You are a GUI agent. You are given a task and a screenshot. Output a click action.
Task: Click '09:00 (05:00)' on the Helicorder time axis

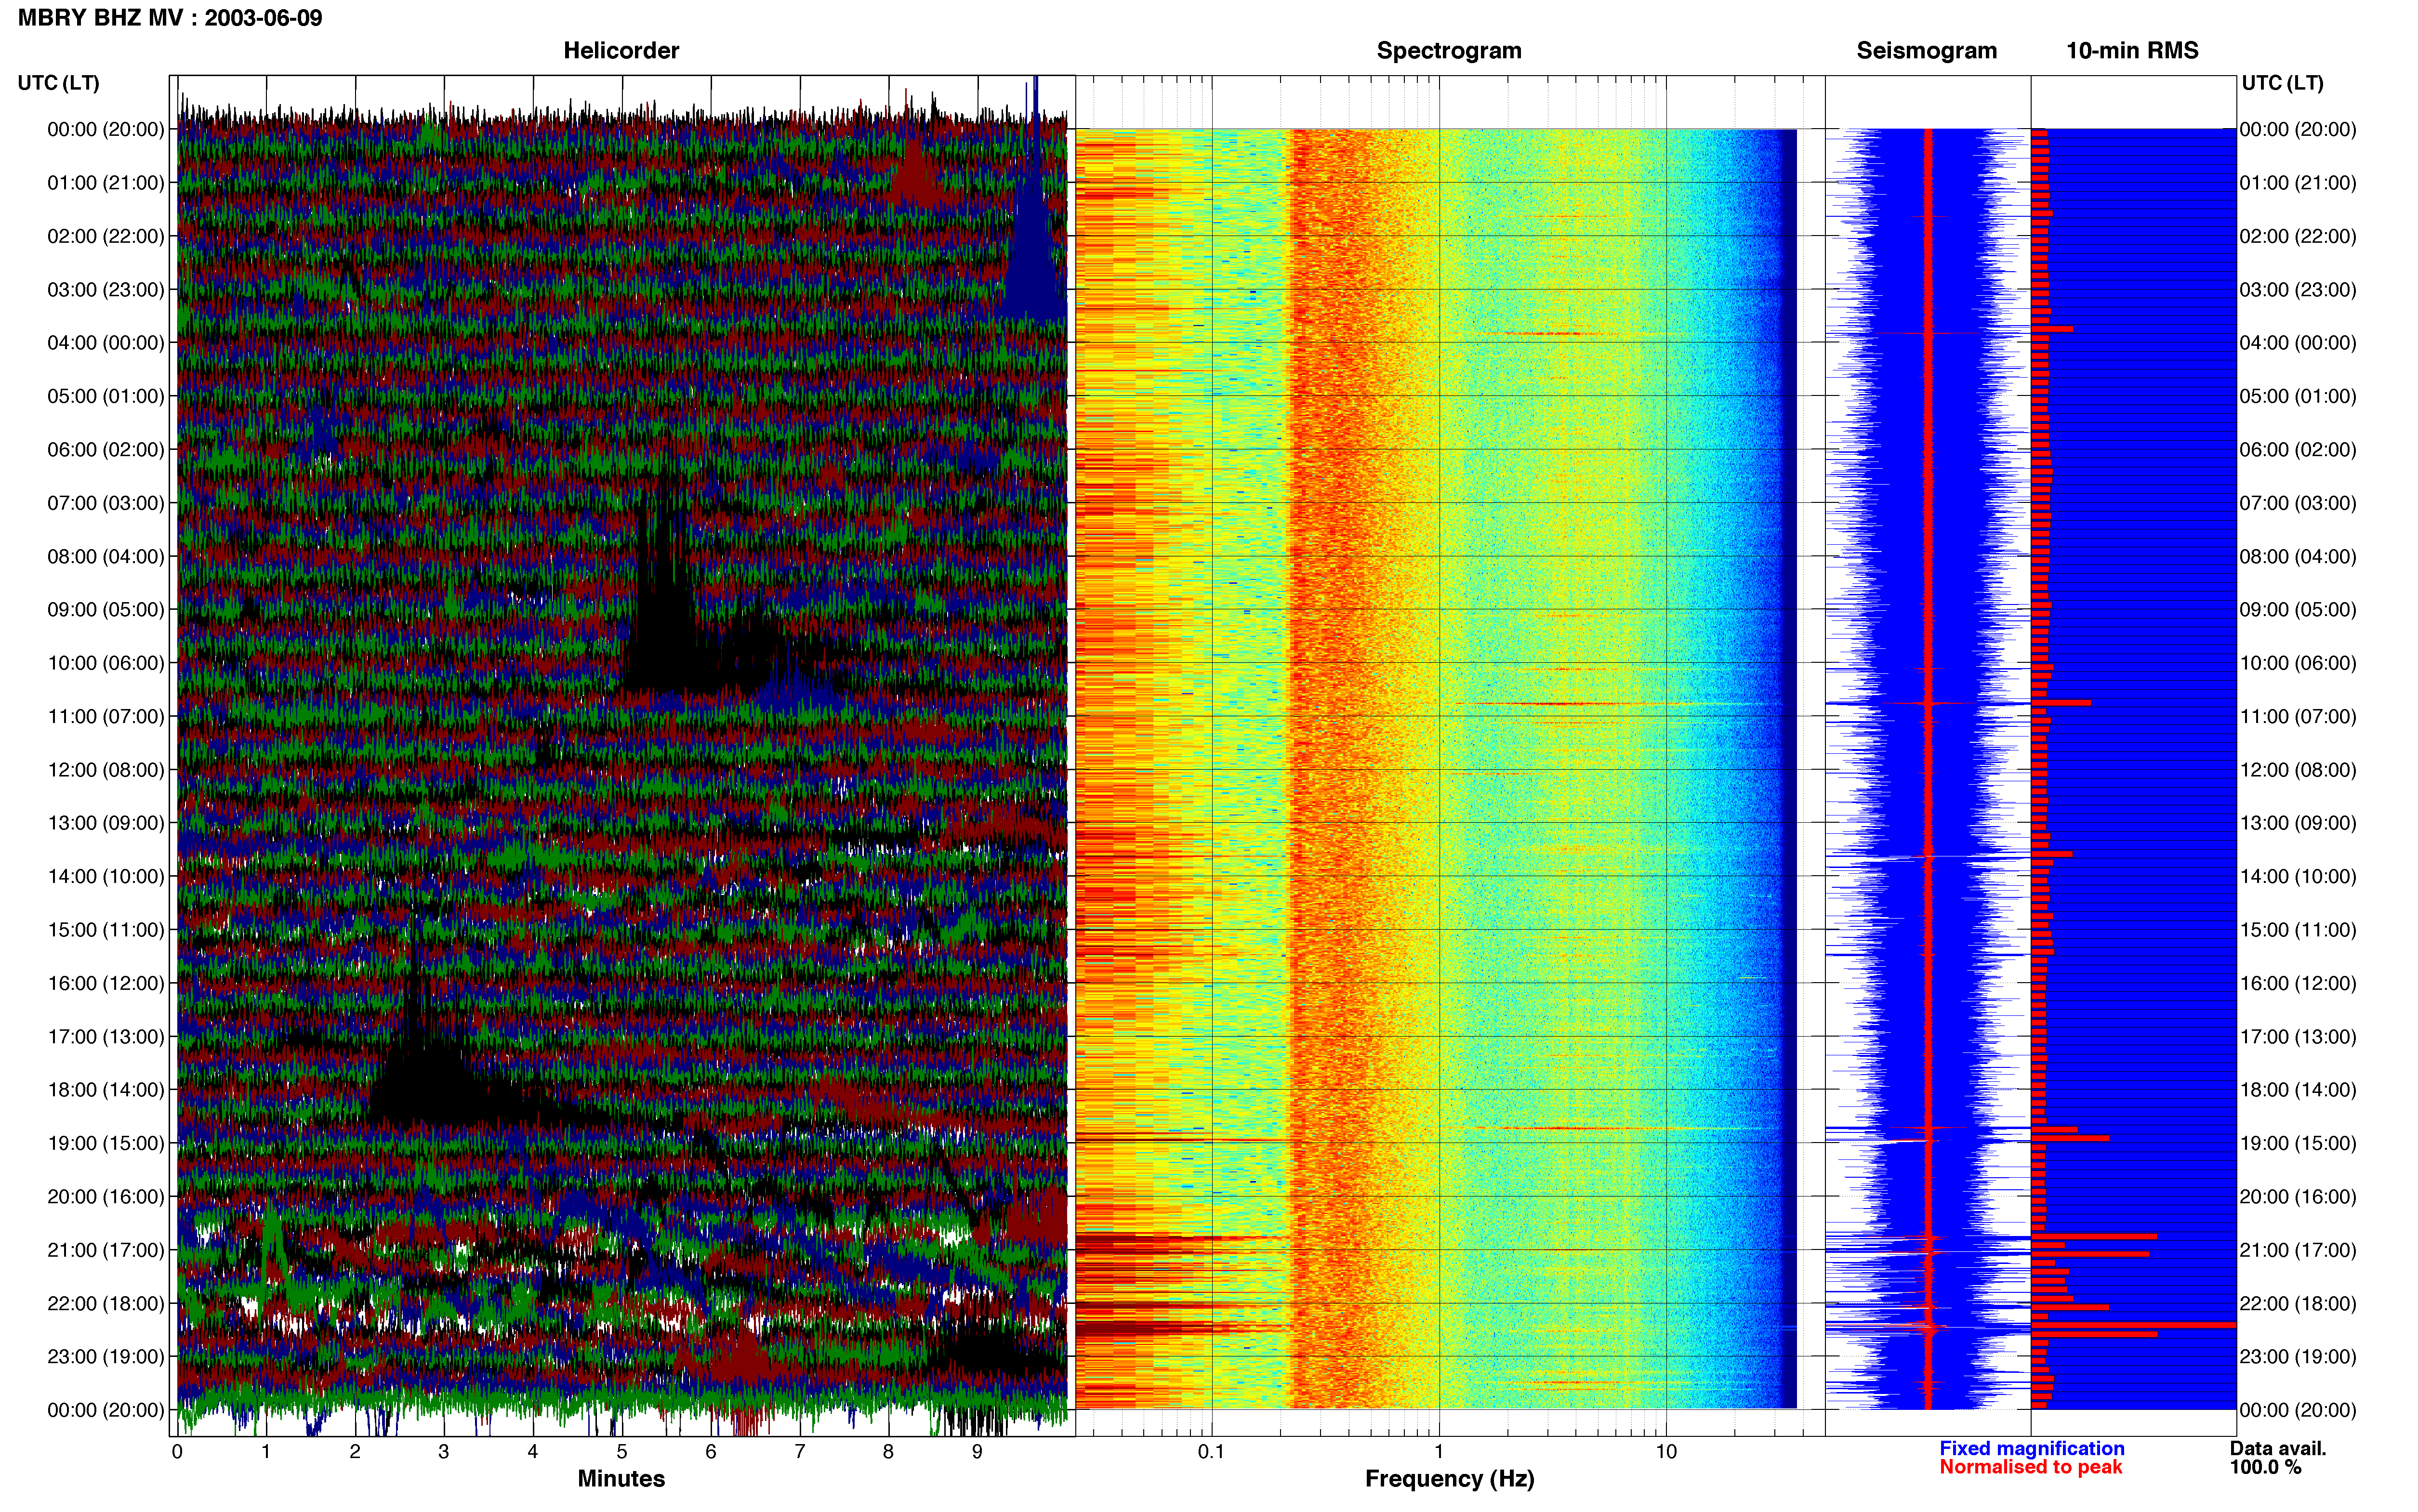(x=106, y=610)
